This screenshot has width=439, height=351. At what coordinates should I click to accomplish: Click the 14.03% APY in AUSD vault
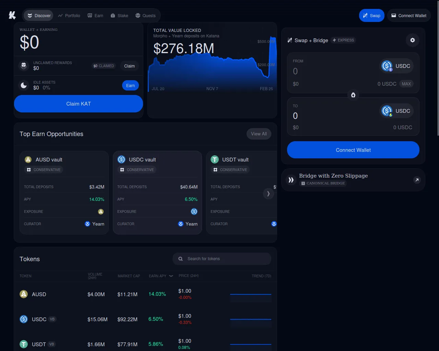tap(97, 199)
